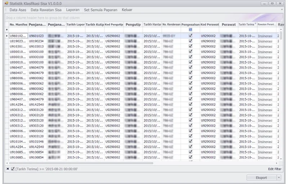Select cell U9601023 in second column
The image size is (288, 184).
37,36
